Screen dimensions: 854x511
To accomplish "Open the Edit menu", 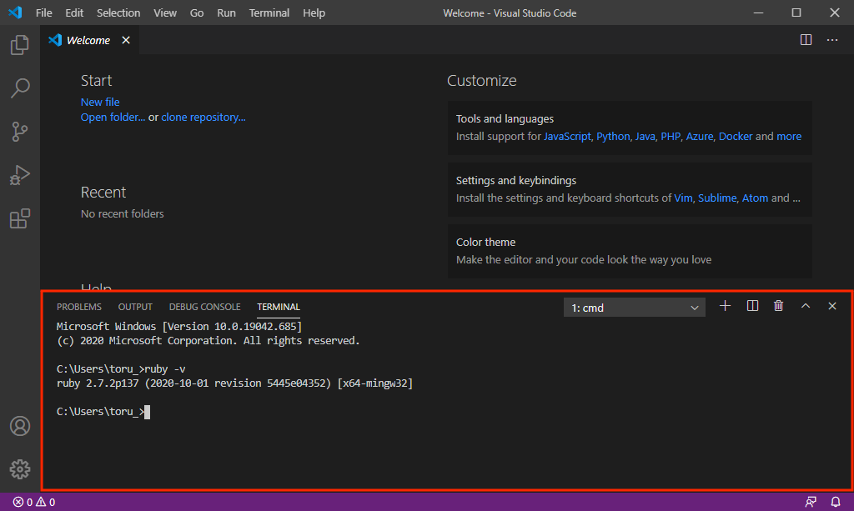I will tap(74, 13).
